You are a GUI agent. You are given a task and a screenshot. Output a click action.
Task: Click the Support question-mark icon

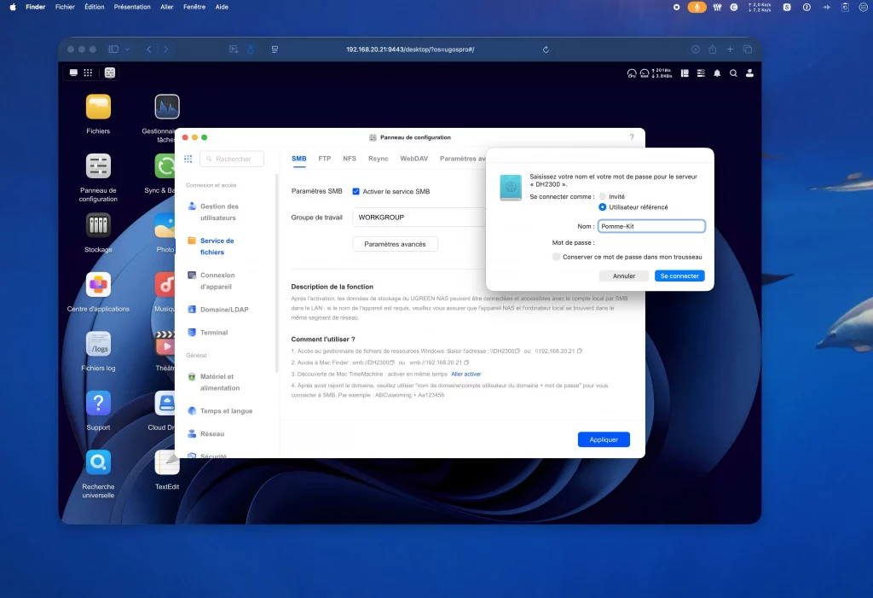(x=98, y=404)
